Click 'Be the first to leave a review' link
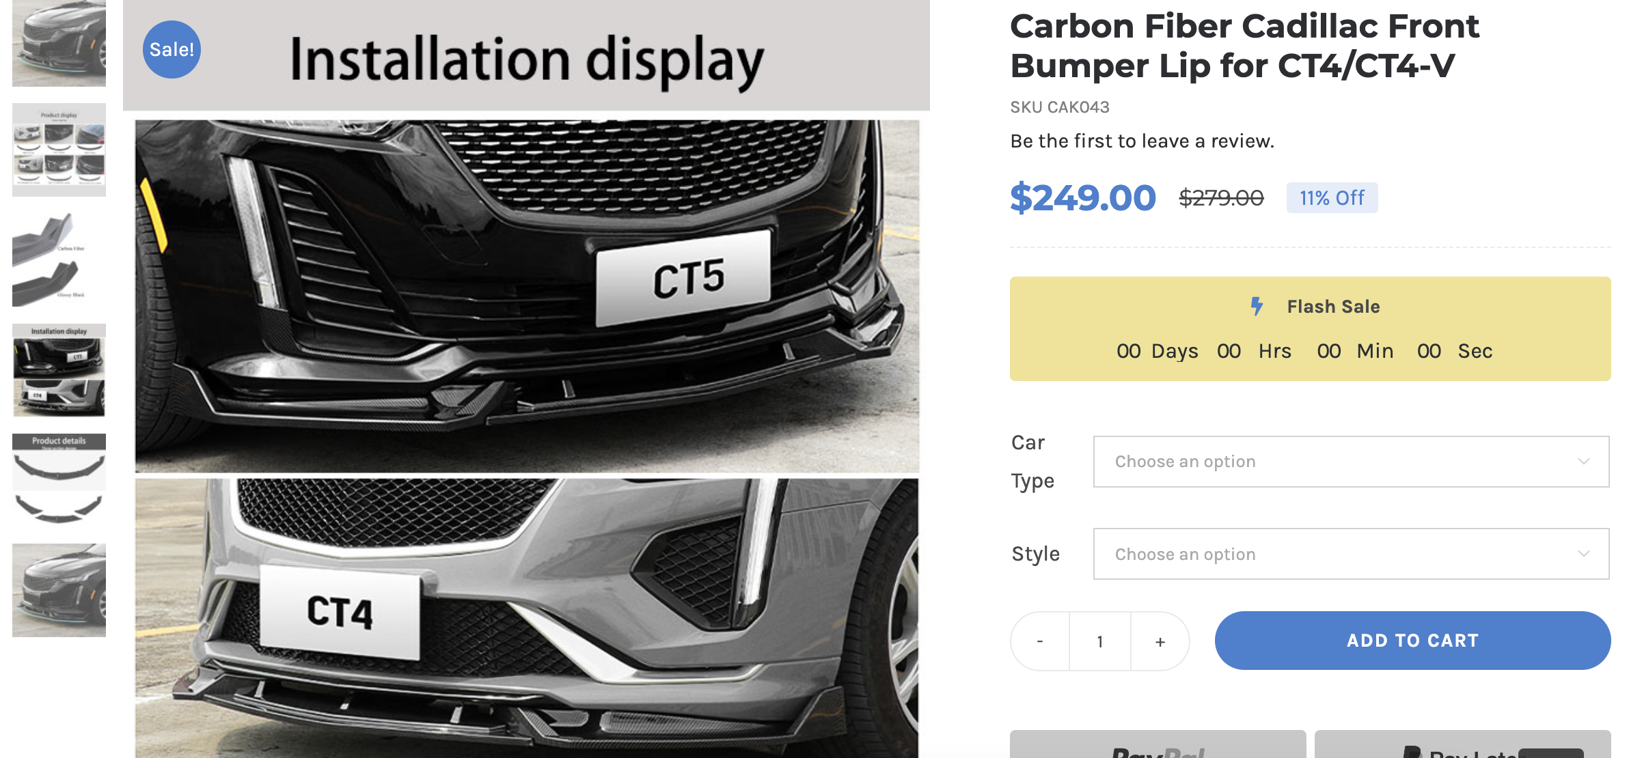Screen dimensions: 1629x758 (x=1142, y=141)
